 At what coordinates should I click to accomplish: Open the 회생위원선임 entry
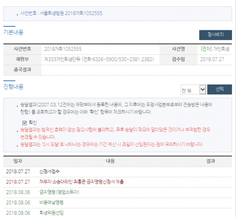point(52,213)
